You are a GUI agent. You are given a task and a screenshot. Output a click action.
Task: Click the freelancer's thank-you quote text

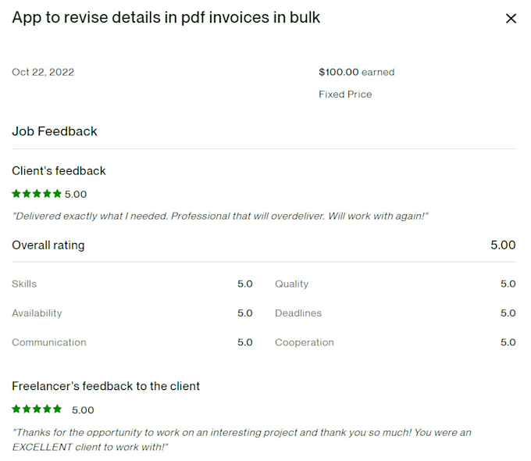[242, 440]
